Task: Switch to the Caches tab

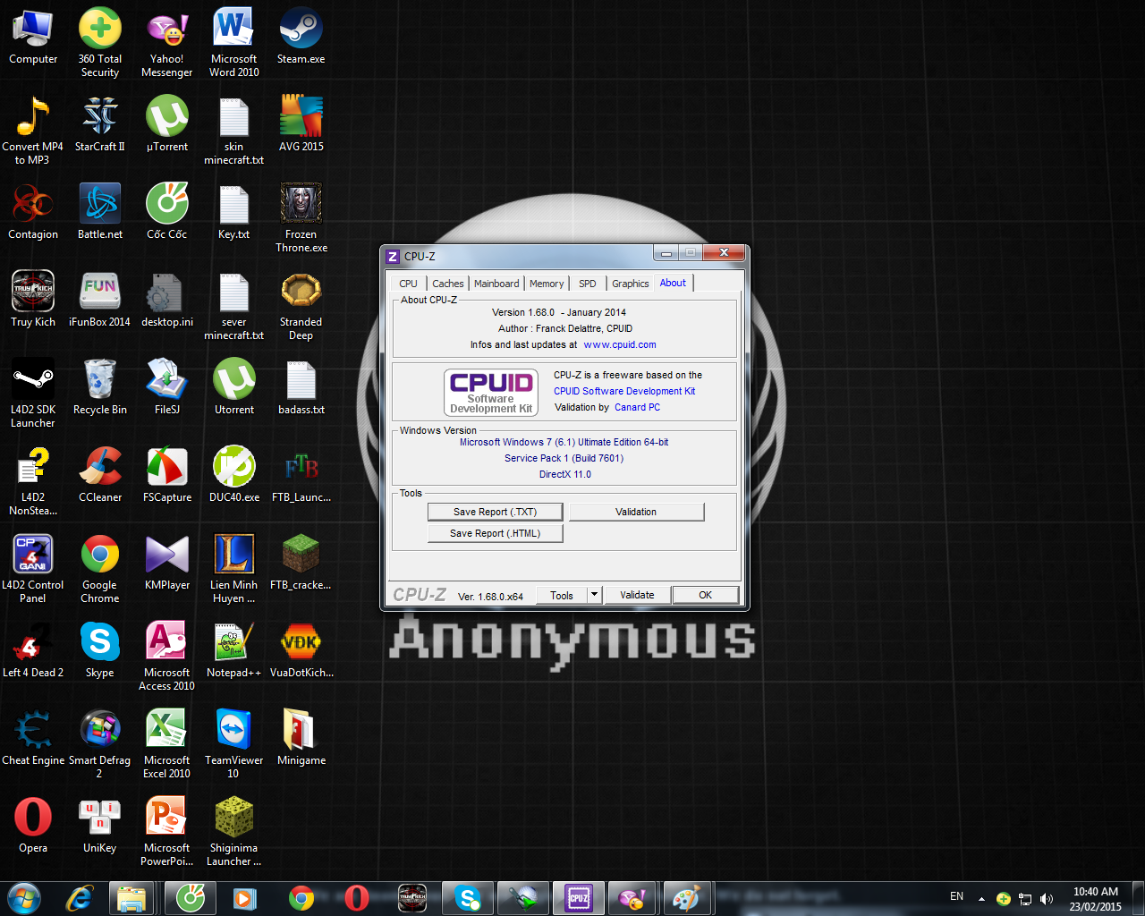Action: [x=447, y=284]
